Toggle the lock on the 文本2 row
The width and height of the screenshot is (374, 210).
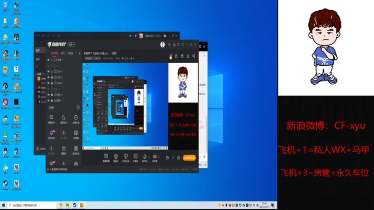52,83
